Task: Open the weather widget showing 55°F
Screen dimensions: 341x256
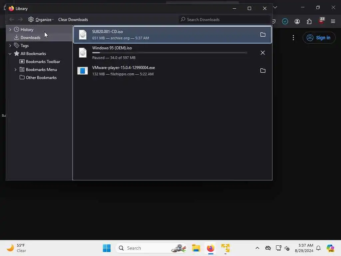Action: click(17, 248)
